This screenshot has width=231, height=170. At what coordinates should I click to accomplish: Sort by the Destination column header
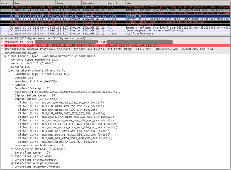pos(94,3)
